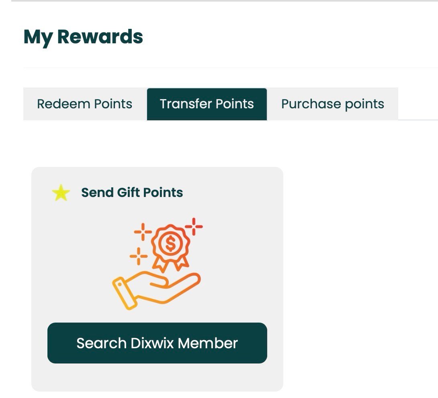Screen dimensions: 438x398
Task: Click the gray card area below the Search button
Action: [x=157, y=378]
